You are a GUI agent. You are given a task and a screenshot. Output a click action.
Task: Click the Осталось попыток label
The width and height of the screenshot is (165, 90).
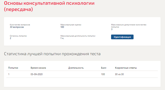tap(18, 36)
